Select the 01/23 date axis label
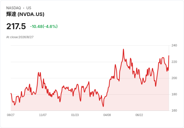The height and width of the screenshot is (128, 184). coord(75,115)
